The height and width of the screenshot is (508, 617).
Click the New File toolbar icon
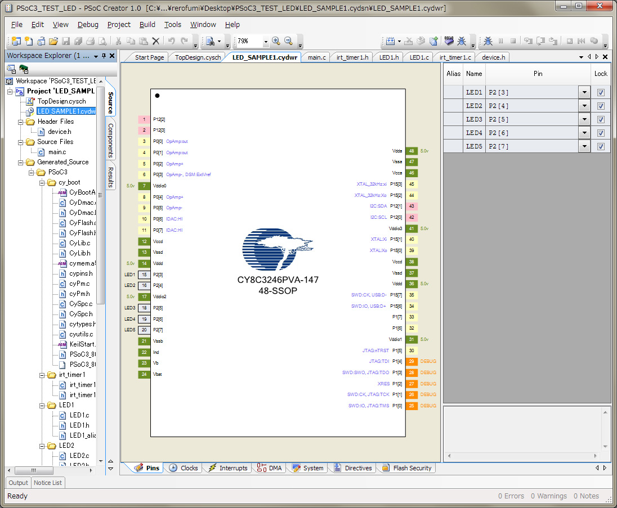coord(29,41)
